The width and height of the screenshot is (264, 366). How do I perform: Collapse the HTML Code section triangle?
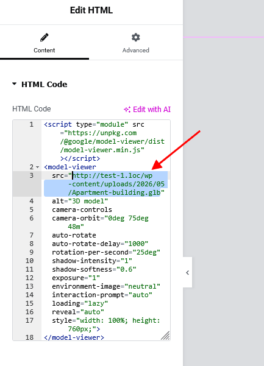[x=15, y=84]
